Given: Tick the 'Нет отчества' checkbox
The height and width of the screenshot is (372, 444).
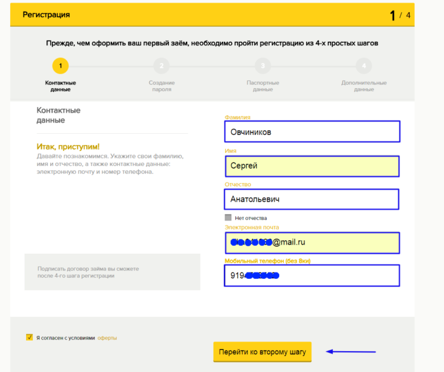Looking at the screenshot, I should 228,218.
